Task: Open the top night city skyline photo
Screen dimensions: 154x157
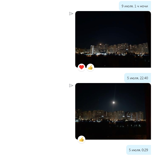Action: [113, 39]
